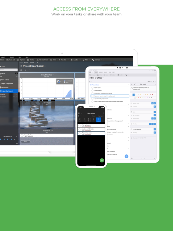Click Duplicate on the tablet toolbar
This screenshot has height=231, width=173.
pyautogui.click(x=100, y=75)
